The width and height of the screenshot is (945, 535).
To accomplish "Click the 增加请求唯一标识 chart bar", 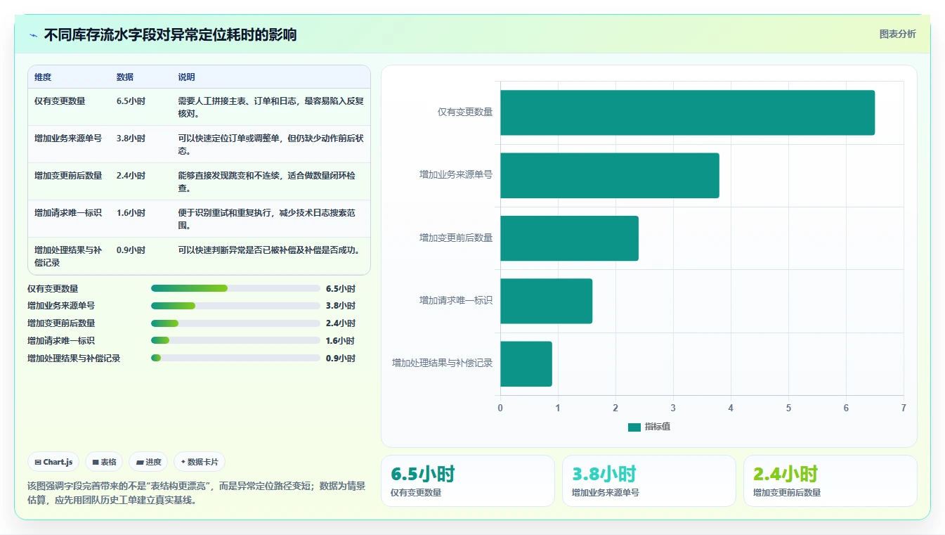I will coord(546,301).
